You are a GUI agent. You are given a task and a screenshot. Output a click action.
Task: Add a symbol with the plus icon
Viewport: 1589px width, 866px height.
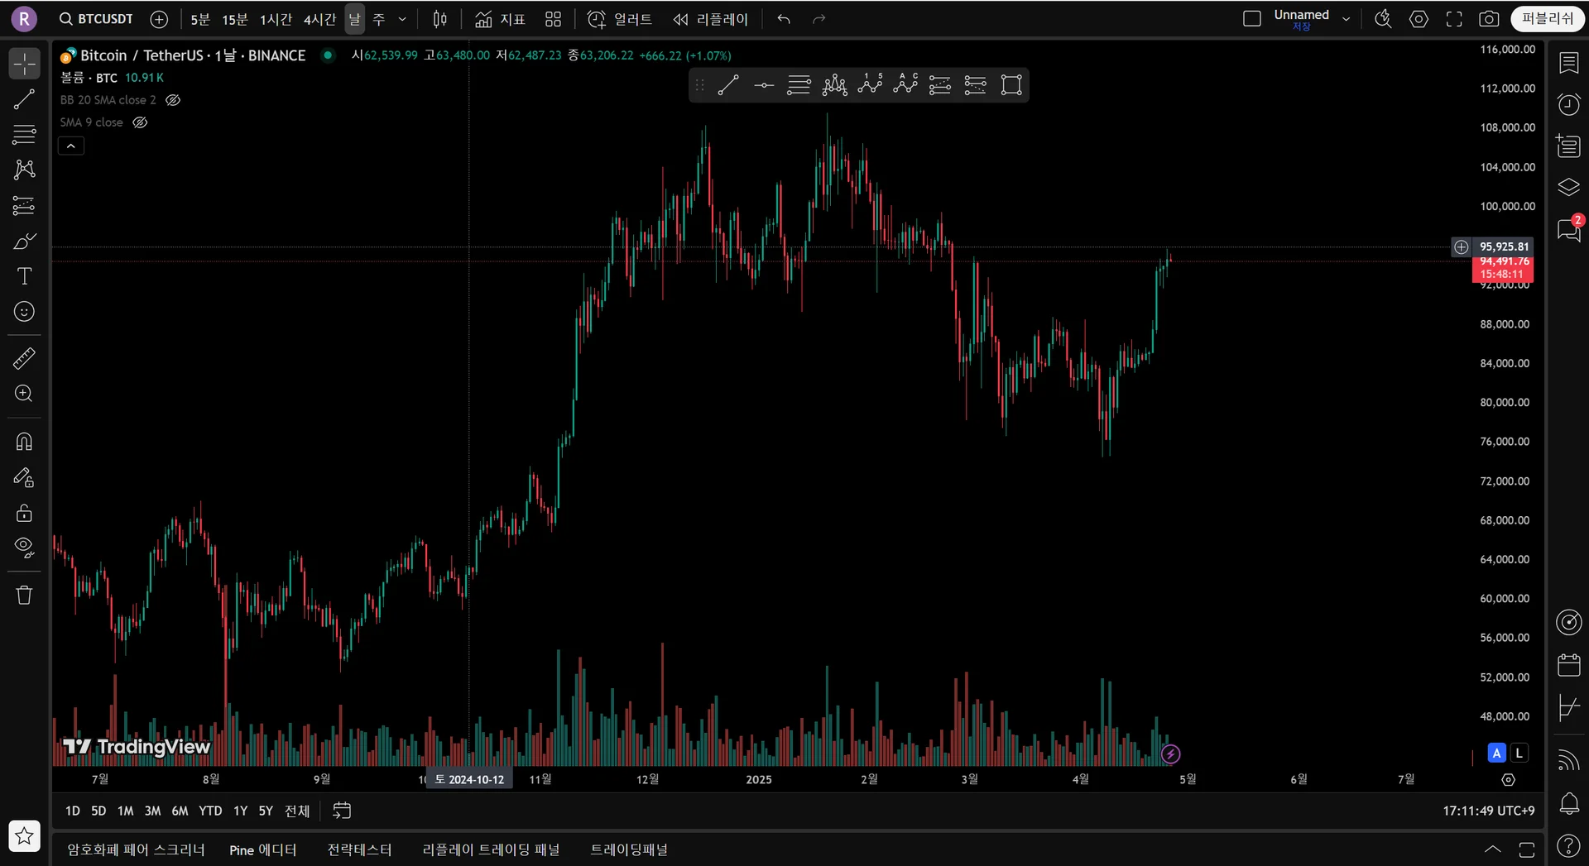[x=159, y=19]
